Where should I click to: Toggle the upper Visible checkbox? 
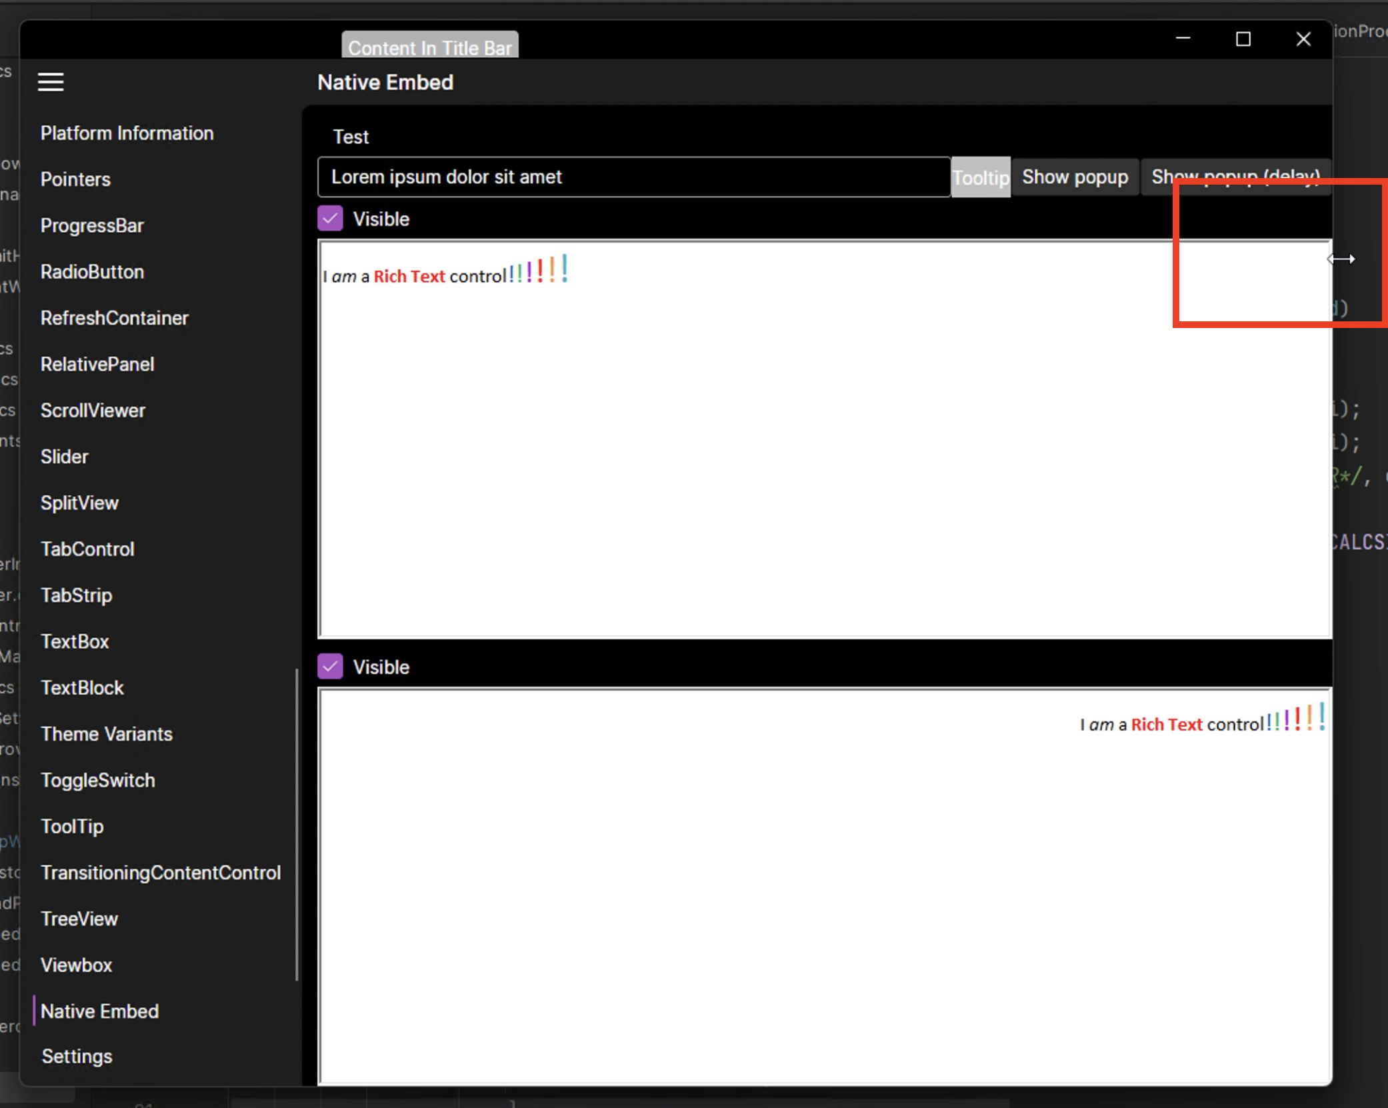pos(329,218)
